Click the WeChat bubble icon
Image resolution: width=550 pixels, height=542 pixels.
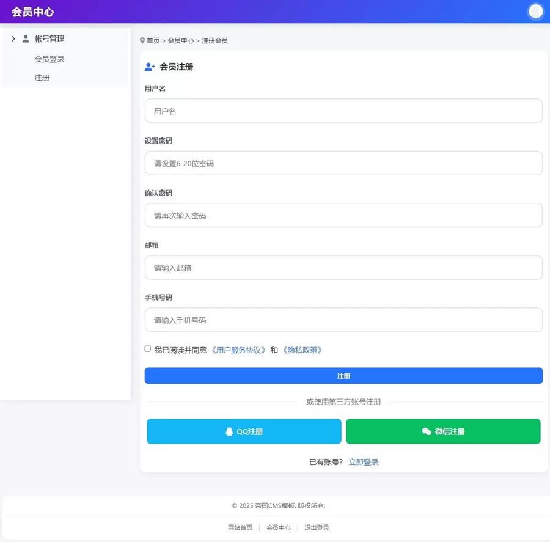(x=427, y=431)
